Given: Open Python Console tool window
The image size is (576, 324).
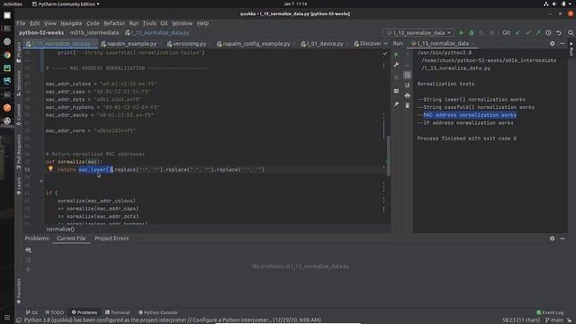Looking at the screenshot, I should (x=158, y=312).
